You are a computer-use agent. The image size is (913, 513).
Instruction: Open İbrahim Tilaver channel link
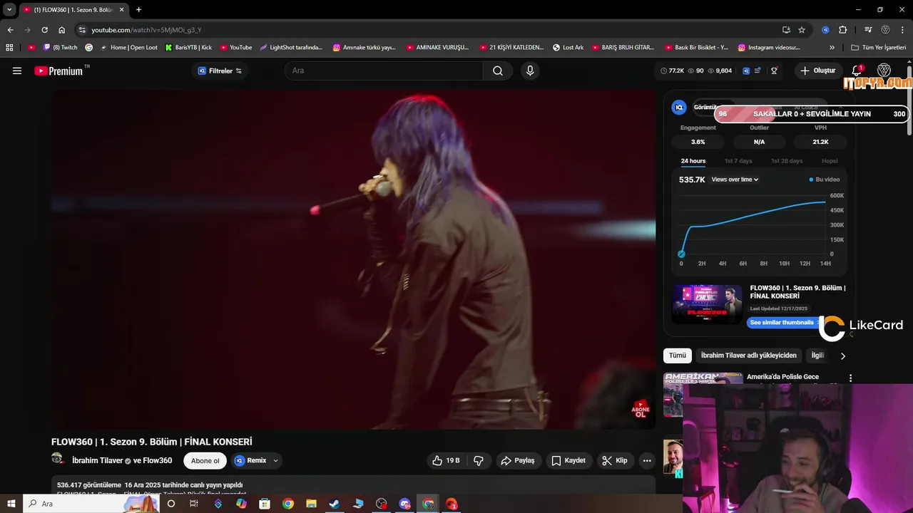(x=98, y=461)
